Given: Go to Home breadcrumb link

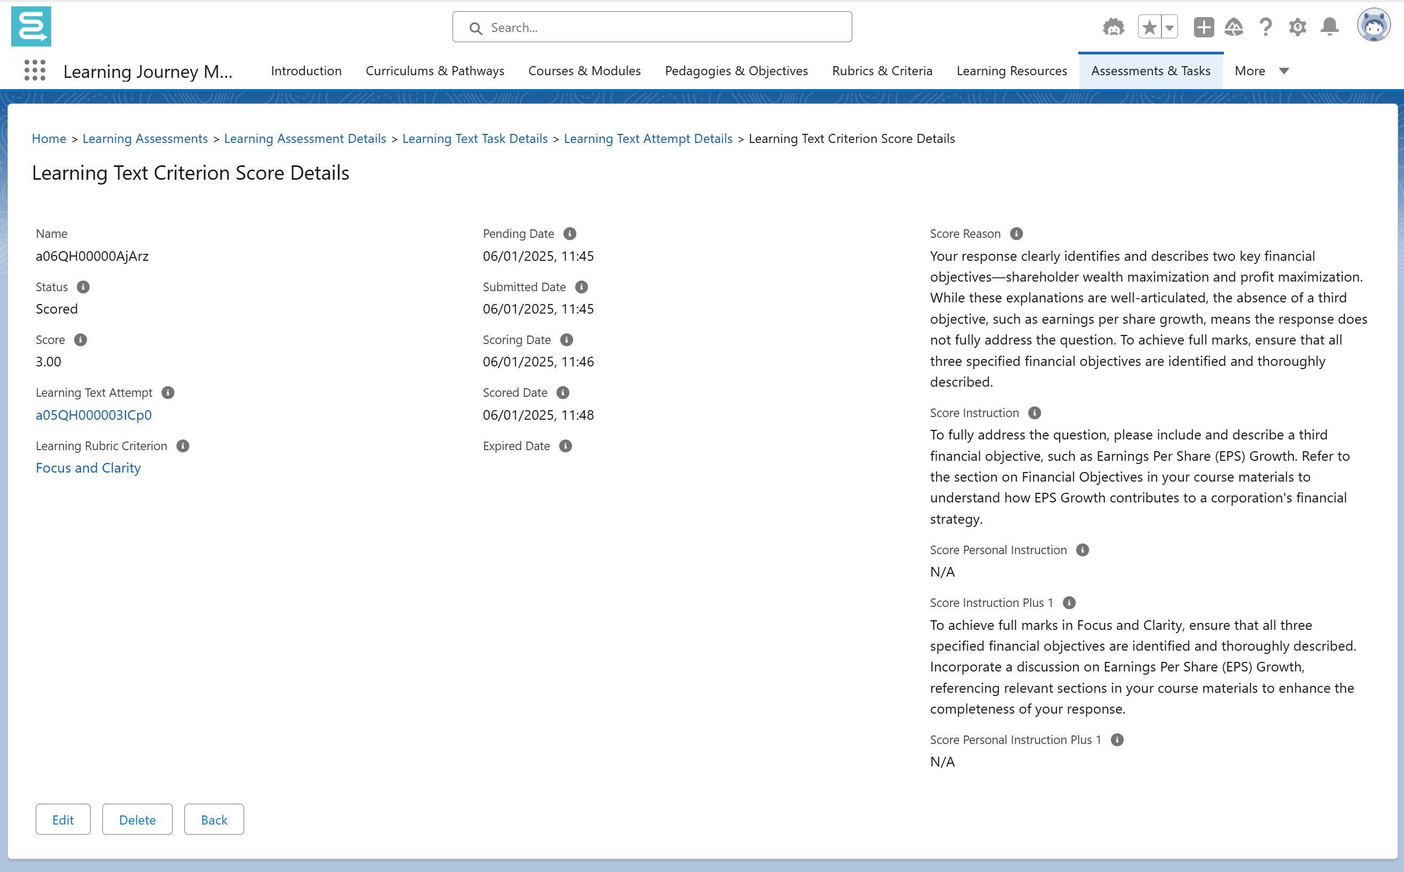Looking at the screenshot, I should 49,139.
